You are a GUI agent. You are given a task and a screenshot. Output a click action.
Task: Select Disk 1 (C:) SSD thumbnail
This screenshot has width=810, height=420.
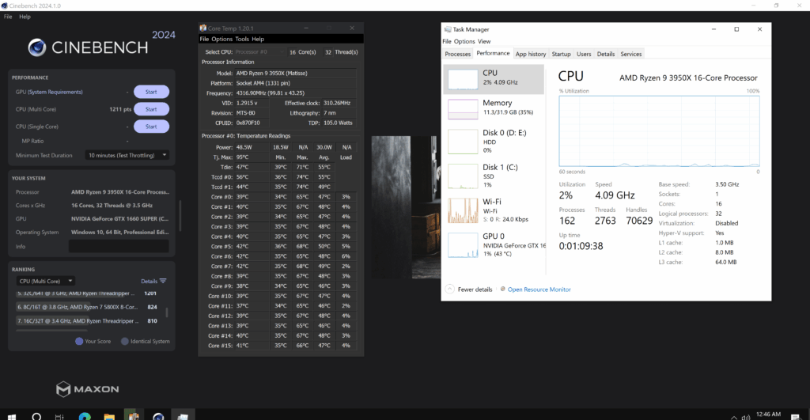(463, 176)
